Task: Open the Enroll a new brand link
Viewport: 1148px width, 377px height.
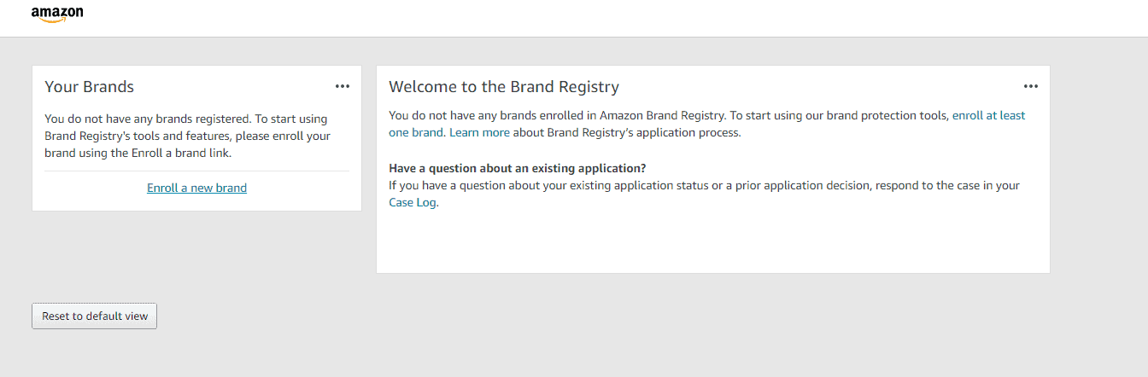Action: [x=196, y=188]
